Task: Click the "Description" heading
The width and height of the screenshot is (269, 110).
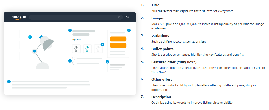Action: (161, 97)
